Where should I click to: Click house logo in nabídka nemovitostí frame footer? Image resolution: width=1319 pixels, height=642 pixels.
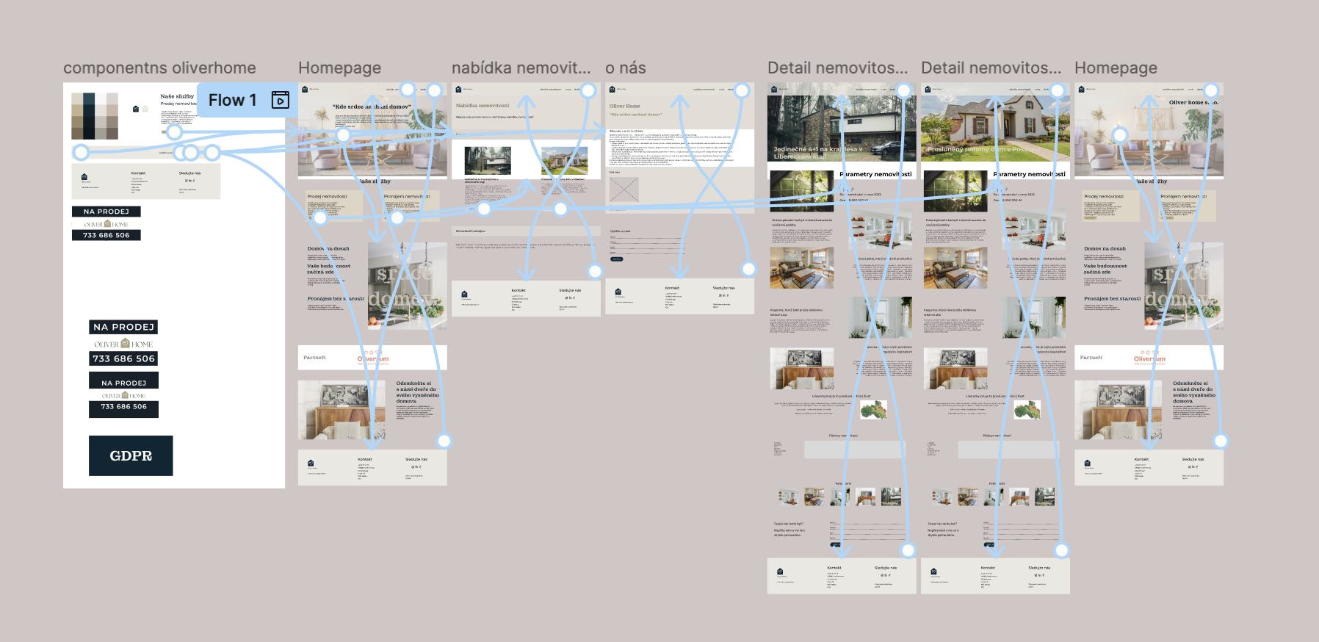[464, 294]
